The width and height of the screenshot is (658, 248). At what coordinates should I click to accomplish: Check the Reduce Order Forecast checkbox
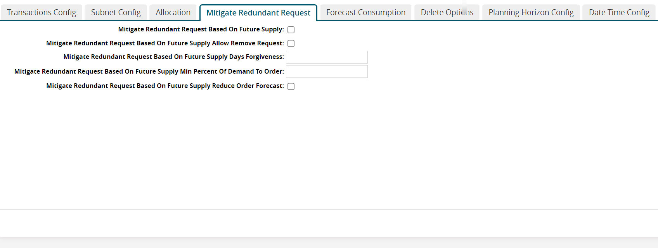[291, 86]
